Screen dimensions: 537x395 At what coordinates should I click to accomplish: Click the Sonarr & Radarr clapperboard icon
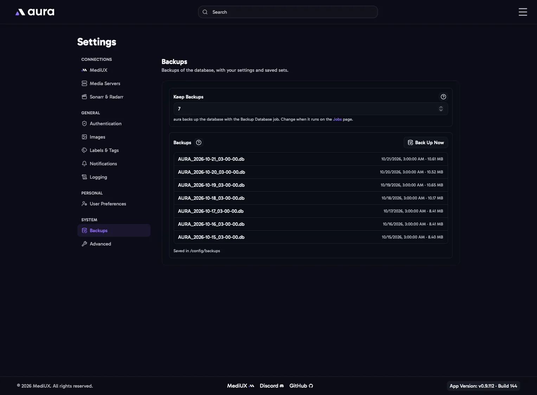[84, 97]
